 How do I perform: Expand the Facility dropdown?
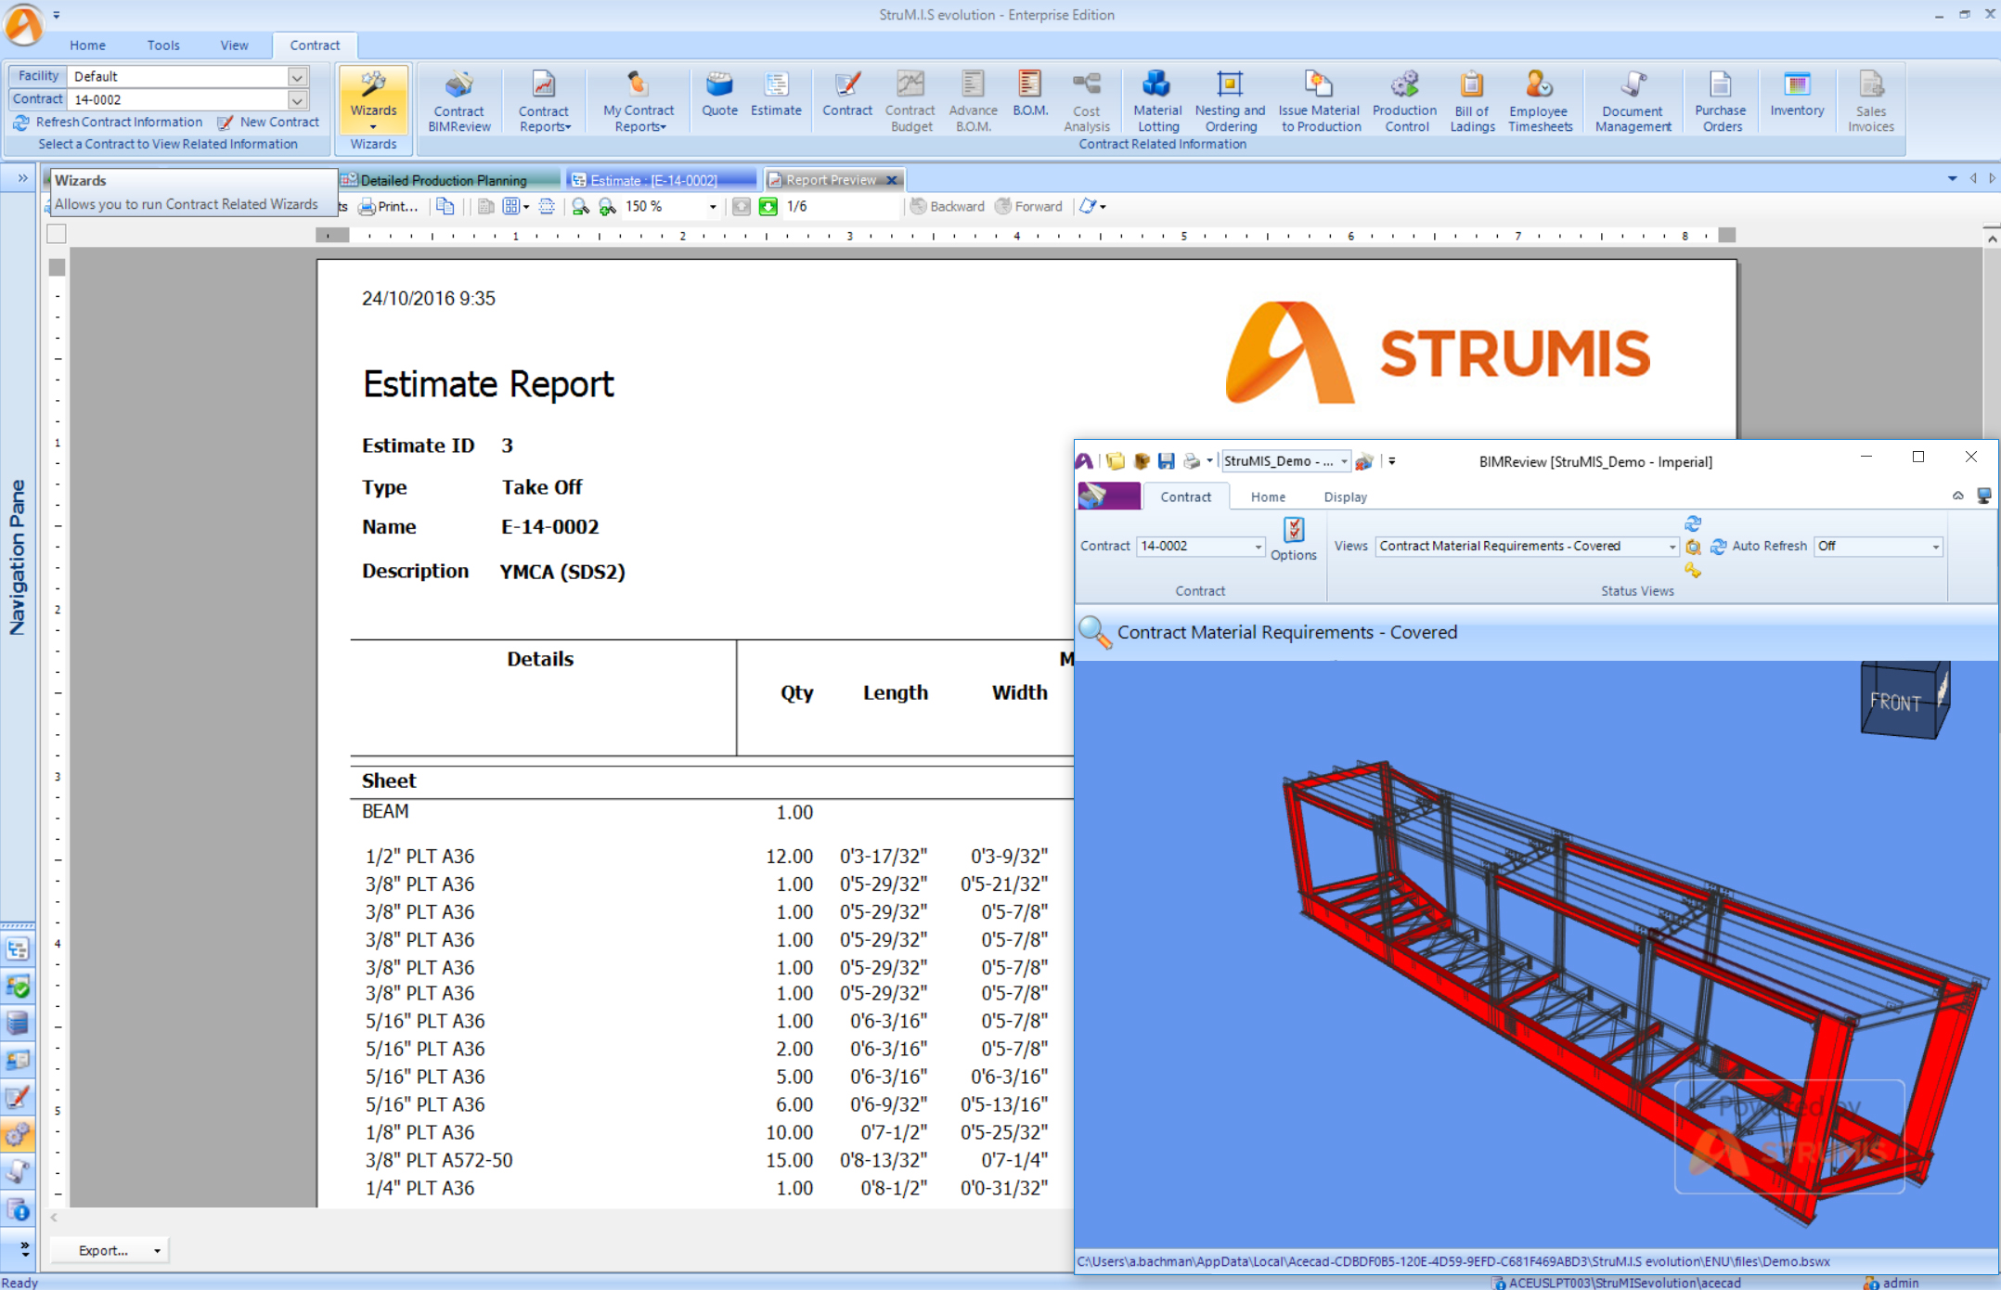[x=297, y=76]
